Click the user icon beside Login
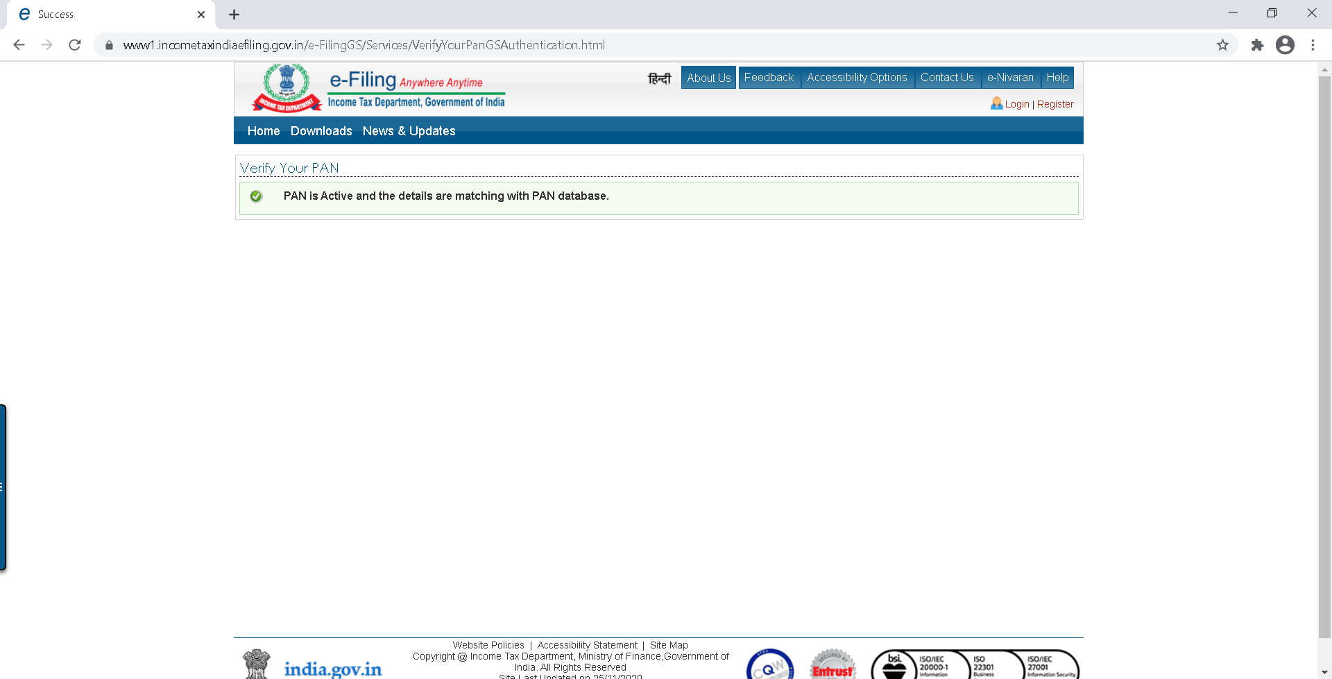This screenshot has height=679, width=1332. [x=997, y=103]
